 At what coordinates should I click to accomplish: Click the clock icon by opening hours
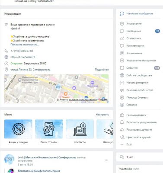click(x=6, y=63)
